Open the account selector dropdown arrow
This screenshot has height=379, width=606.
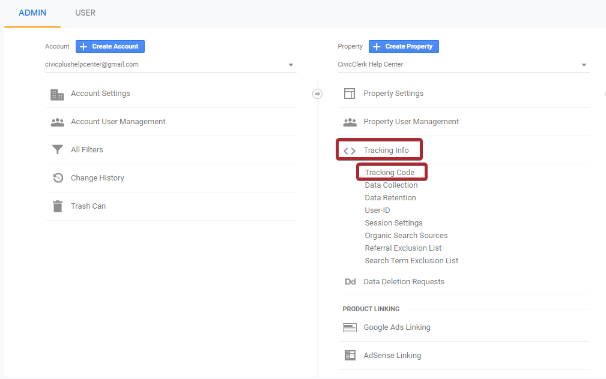point(291,65)
